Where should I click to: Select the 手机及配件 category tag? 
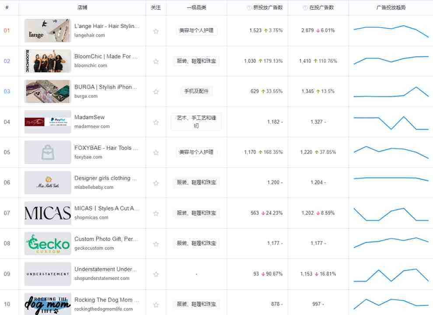tap(196, 91)
